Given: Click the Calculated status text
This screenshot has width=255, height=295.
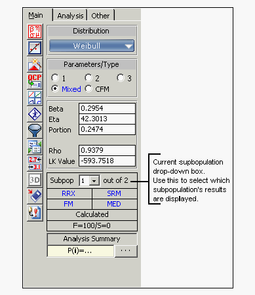Looking at the screenshot, I should coord(92,214).
